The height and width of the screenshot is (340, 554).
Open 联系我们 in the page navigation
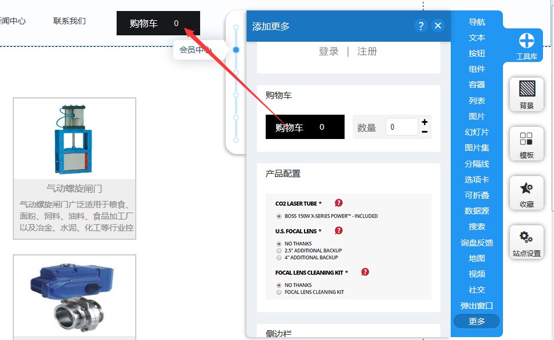(69, 21)
